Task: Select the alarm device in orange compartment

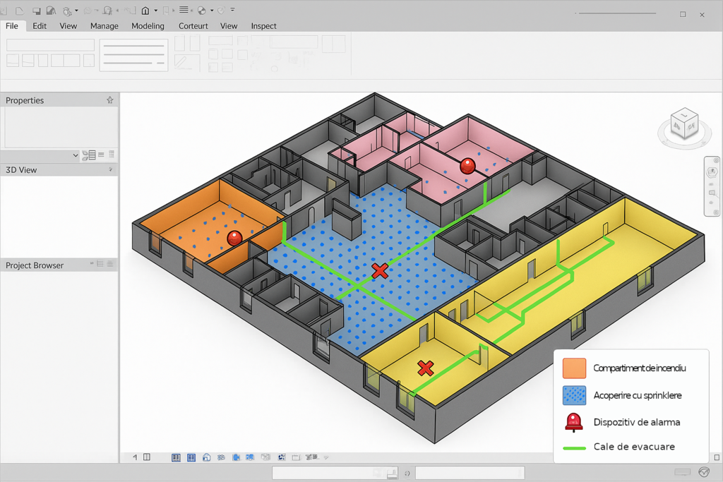Action: coord(234,239)
